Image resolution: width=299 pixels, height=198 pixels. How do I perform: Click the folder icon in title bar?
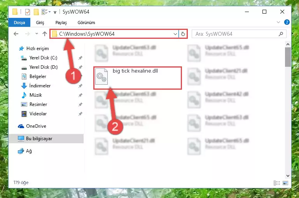click(x=15, y=12)
